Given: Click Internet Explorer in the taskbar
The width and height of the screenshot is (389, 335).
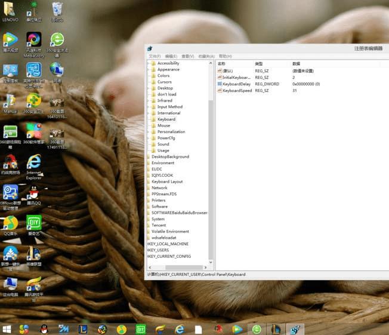Looking at the screenshot, I should coord(179,329).
